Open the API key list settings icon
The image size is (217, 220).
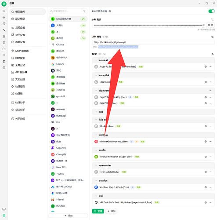click(x=212, y=19)
